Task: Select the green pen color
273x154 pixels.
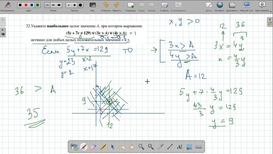Action: 38,5
